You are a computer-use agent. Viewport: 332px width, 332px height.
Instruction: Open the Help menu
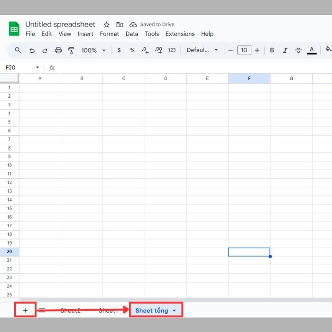tap(207, 34)
